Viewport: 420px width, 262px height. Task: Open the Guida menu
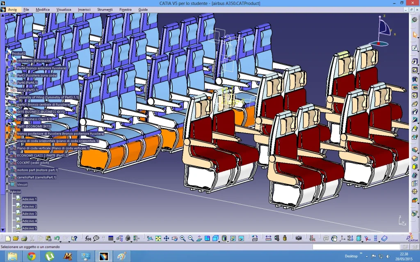click(143, 10)
